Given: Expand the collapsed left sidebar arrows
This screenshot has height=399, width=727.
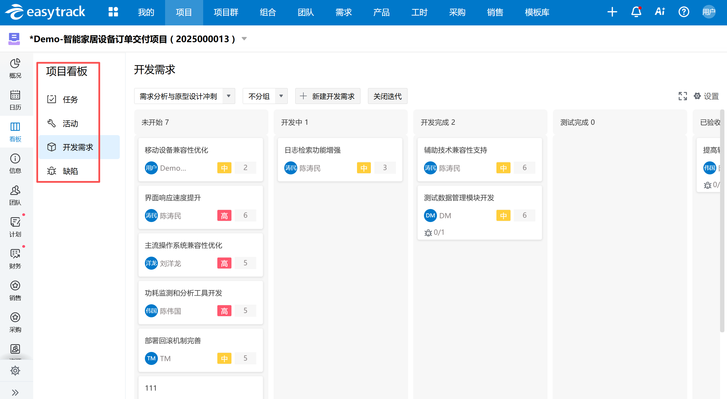Looking at the screenshot, I should pos(15,392).
